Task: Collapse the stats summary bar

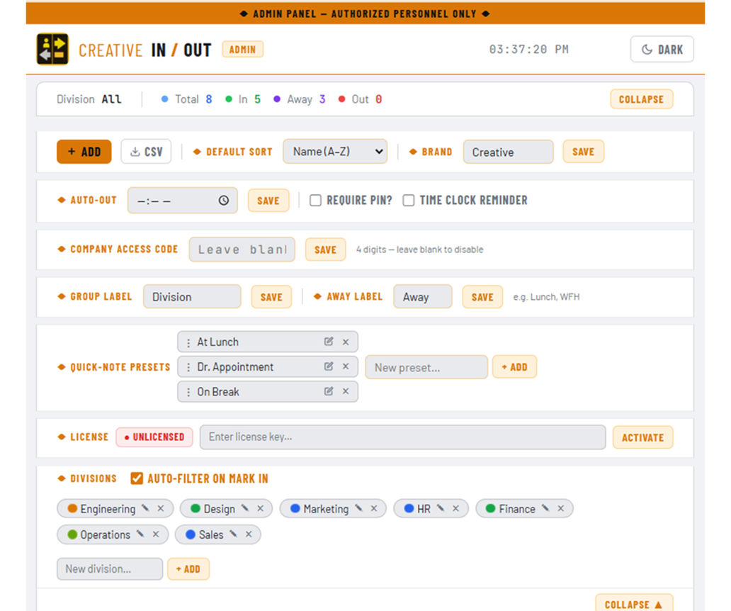Action: pos(642,99)
